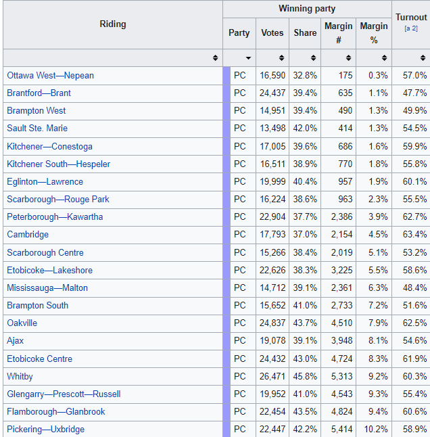Screen dimensions: 430x437
Task: Click Ottawa West—Nepean votes 16,590
Action: [x=272, y=76]
